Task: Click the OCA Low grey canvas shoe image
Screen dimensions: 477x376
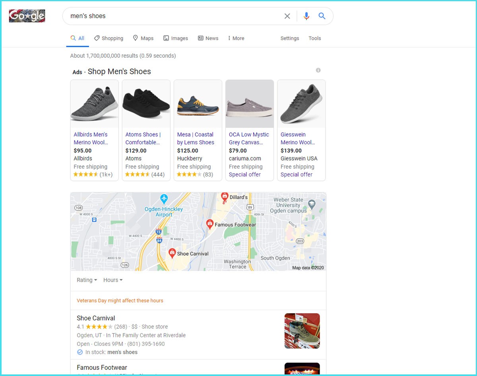Action: pyautogui.click(x=250, y=104)
